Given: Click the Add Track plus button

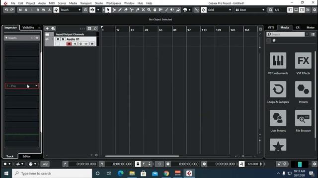Looking at the screenshot, I should point(47,29).
